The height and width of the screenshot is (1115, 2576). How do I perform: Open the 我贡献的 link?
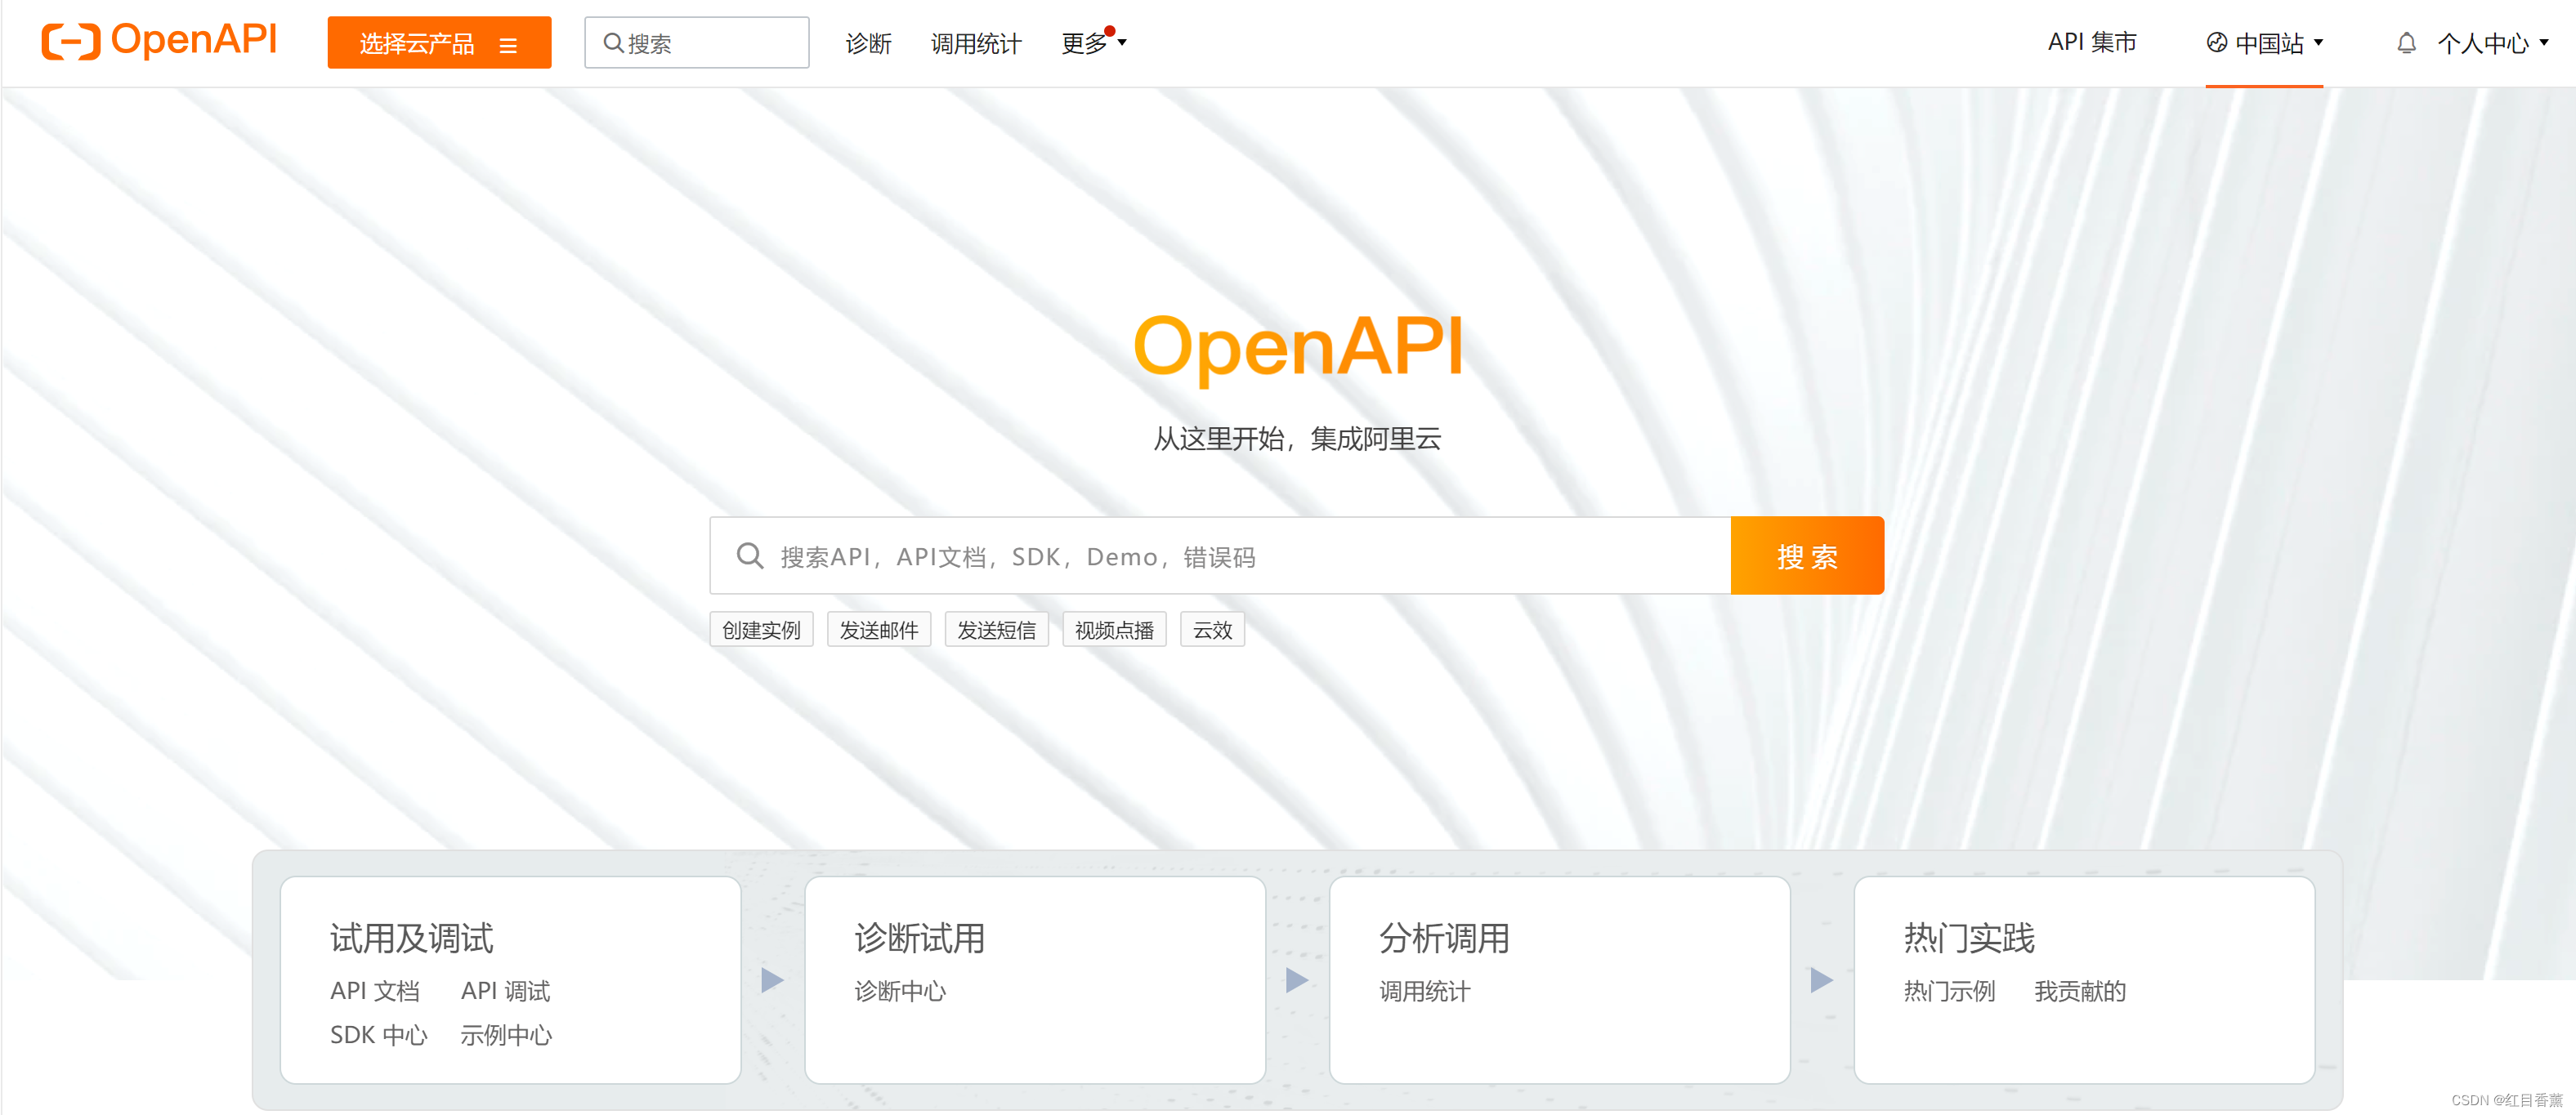pos(2080,991)
